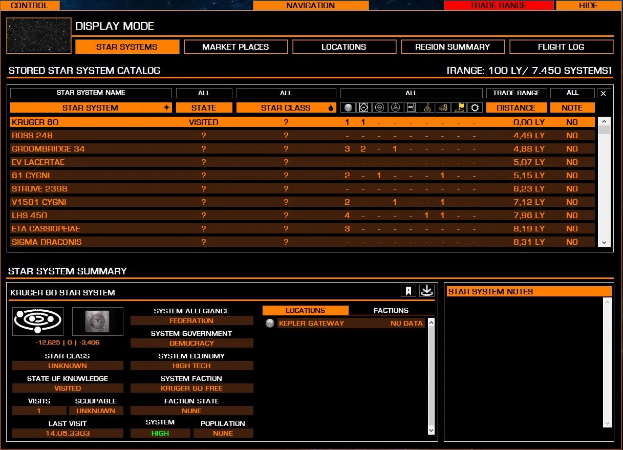Click the notes scrollbar down arrow
The height and width of the screenshot is (450, 623).
tap(608, 423)
